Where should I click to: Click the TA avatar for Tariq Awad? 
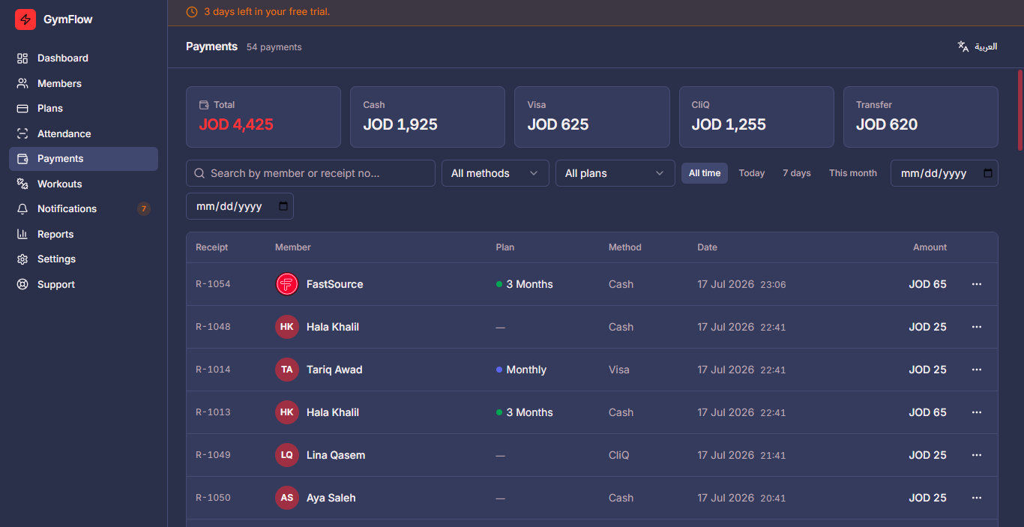(x=287, y=370)
